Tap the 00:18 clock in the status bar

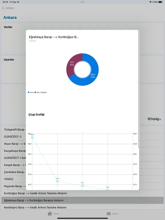5,2
